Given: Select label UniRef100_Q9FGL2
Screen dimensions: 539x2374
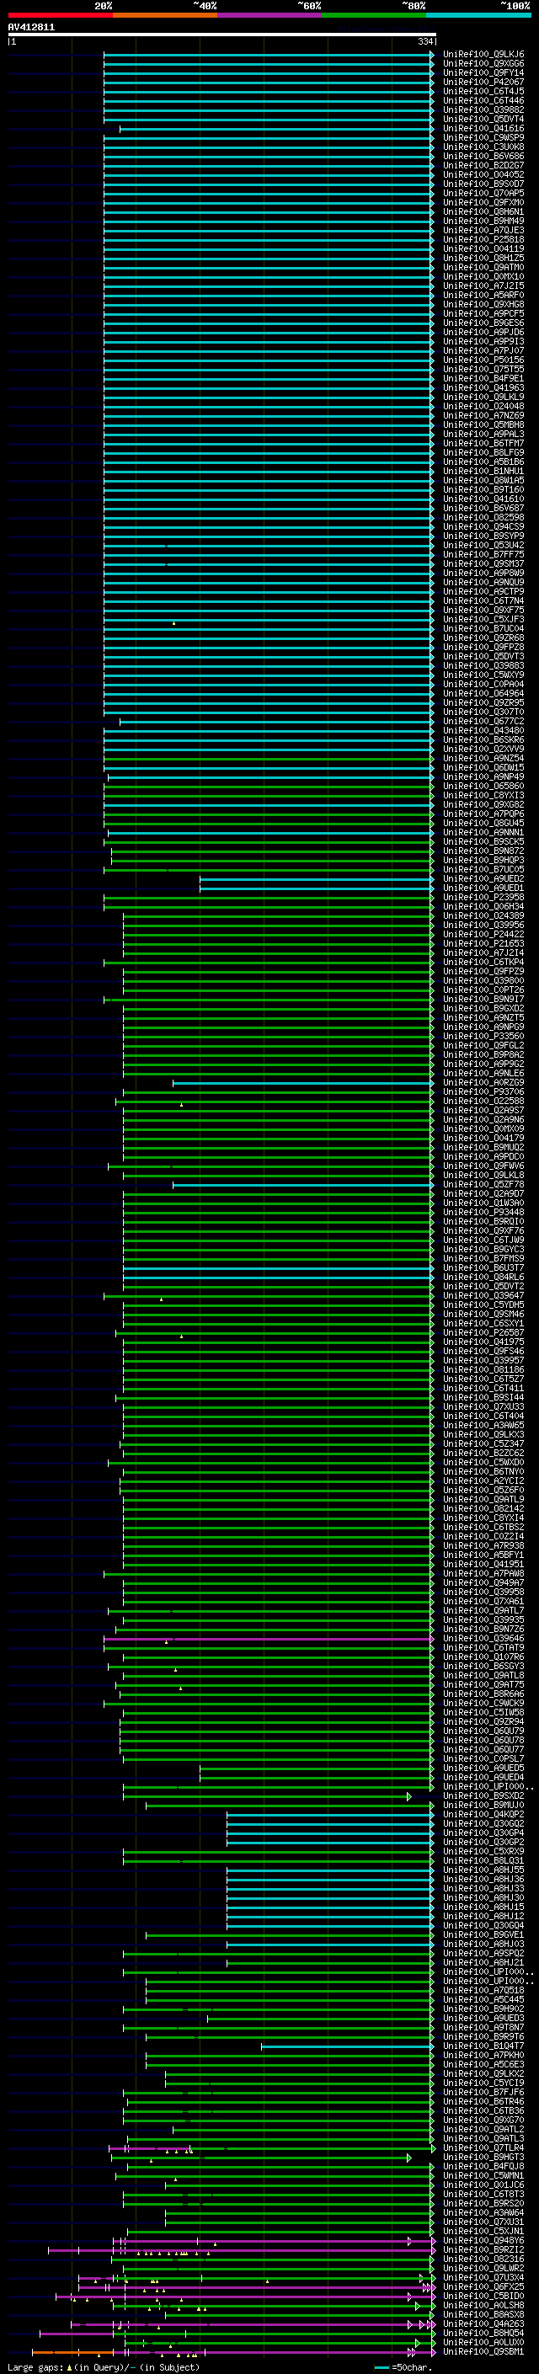Looking at the screenshot, I should pos(483,1046).
